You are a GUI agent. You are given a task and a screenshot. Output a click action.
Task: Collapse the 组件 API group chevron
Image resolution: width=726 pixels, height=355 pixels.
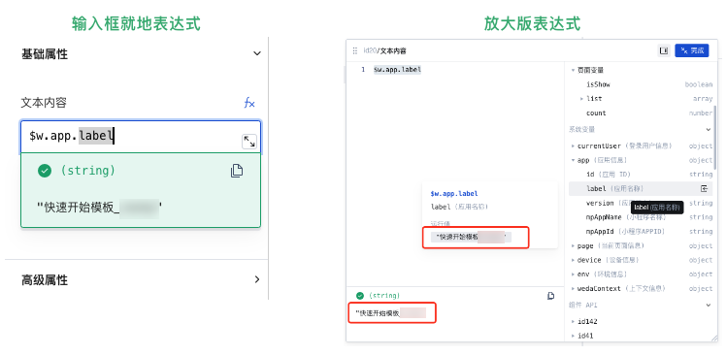pos(708,305)
